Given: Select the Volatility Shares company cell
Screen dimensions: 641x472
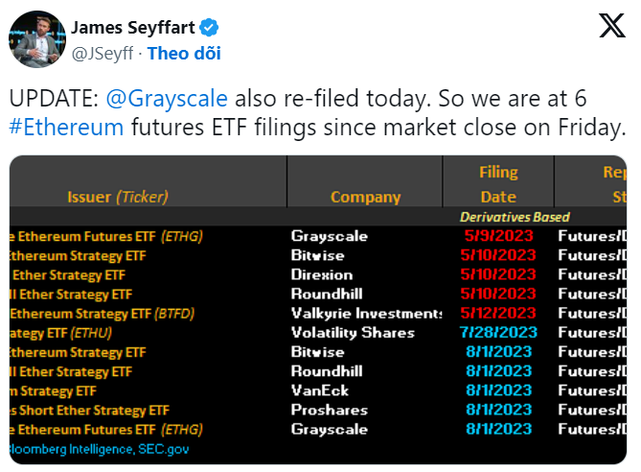Looking at the screenshot, I should click(x=353, y=332).
